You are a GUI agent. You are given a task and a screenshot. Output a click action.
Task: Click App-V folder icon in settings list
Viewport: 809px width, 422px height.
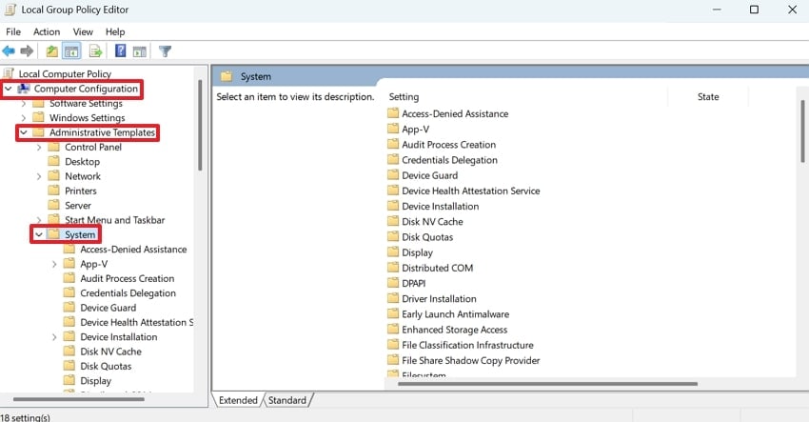[393, 129]
